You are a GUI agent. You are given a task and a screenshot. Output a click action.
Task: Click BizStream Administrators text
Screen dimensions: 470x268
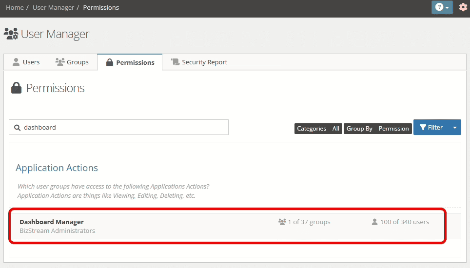(57, 230)
